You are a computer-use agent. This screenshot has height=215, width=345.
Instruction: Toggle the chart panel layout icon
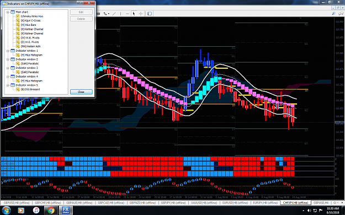[x=150, y=14]
